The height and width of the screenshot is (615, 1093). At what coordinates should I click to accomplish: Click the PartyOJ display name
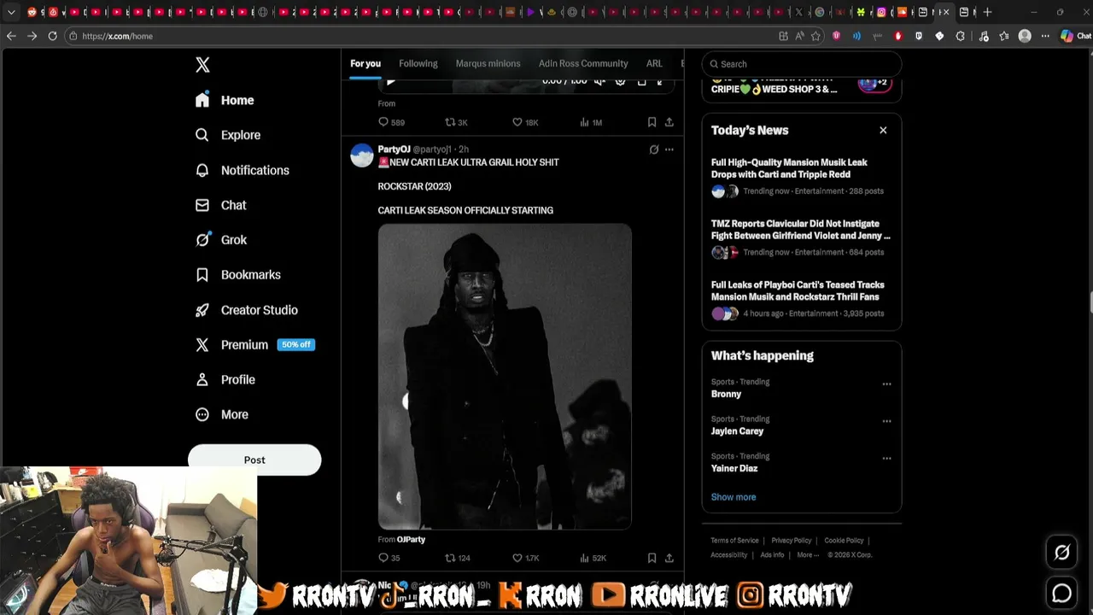click(394, 149)
